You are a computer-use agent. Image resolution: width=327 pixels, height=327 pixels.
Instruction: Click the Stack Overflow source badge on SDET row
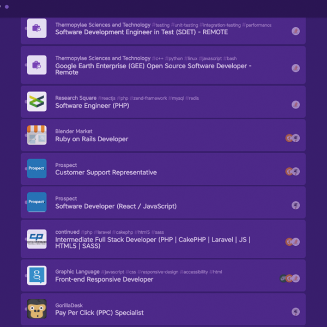pos(295,31)
